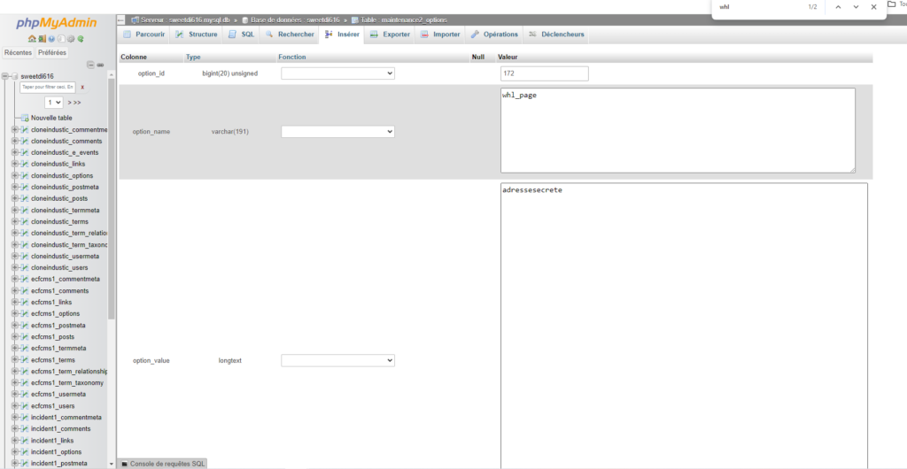Click the home icon under phpMyAdmin logo
907x469 pixels.
[32, 39]
